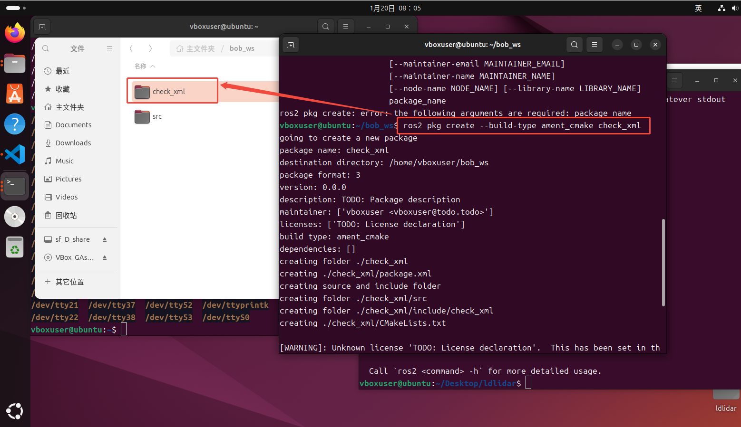
Task: Eject the sf_D_share drive
Action: (x=105, y=239)
